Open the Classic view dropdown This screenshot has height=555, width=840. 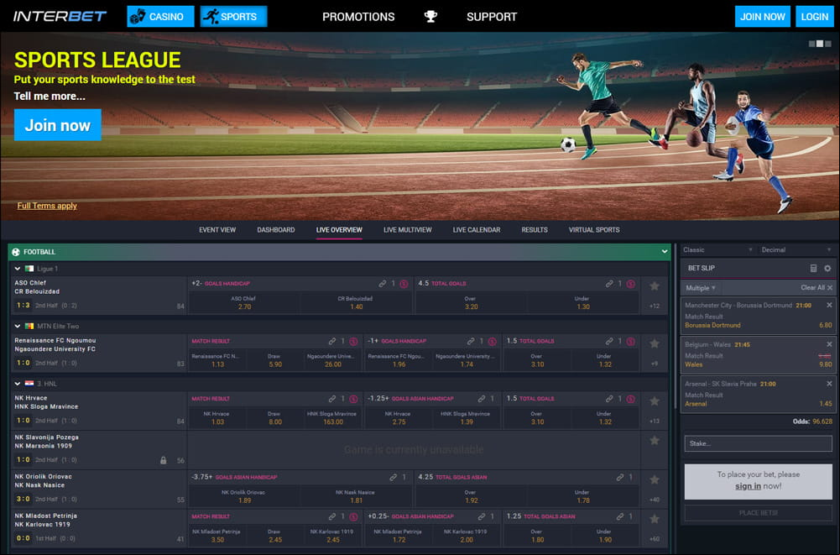pyautogui.click(x=717, y=250)
